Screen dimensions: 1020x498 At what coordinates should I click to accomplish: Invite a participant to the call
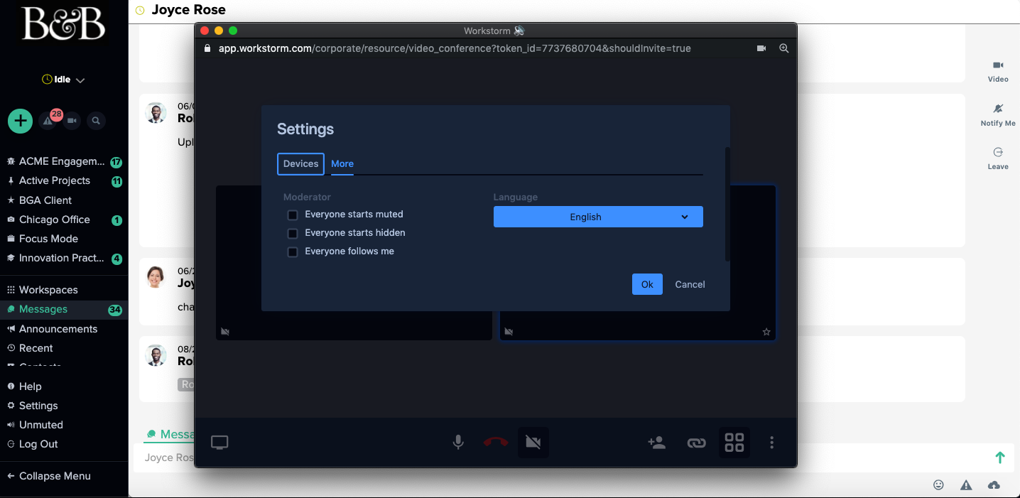[x=657, y=443]
